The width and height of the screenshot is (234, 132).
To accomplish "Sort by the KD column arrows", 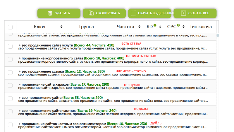I will (x=160, y=27).
